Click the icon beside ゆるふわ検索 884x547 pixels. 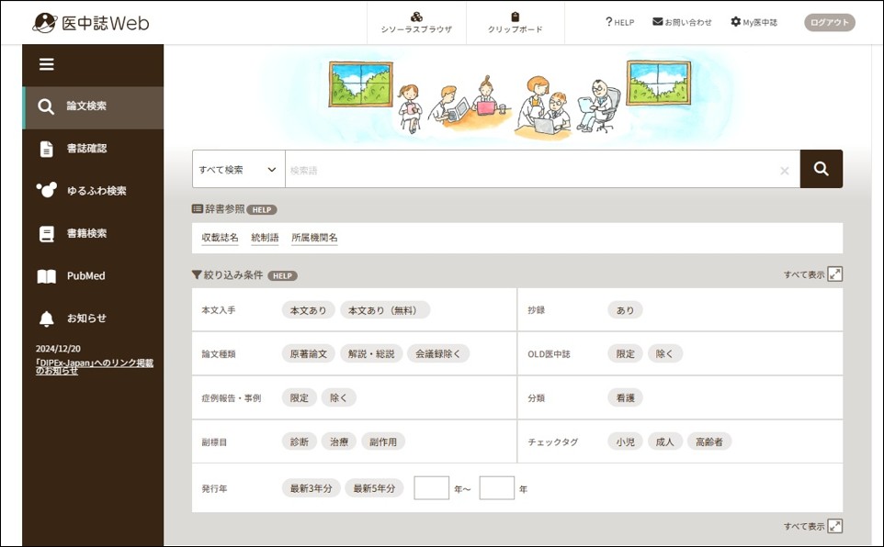pyautogui.click(x=46, y=190)
